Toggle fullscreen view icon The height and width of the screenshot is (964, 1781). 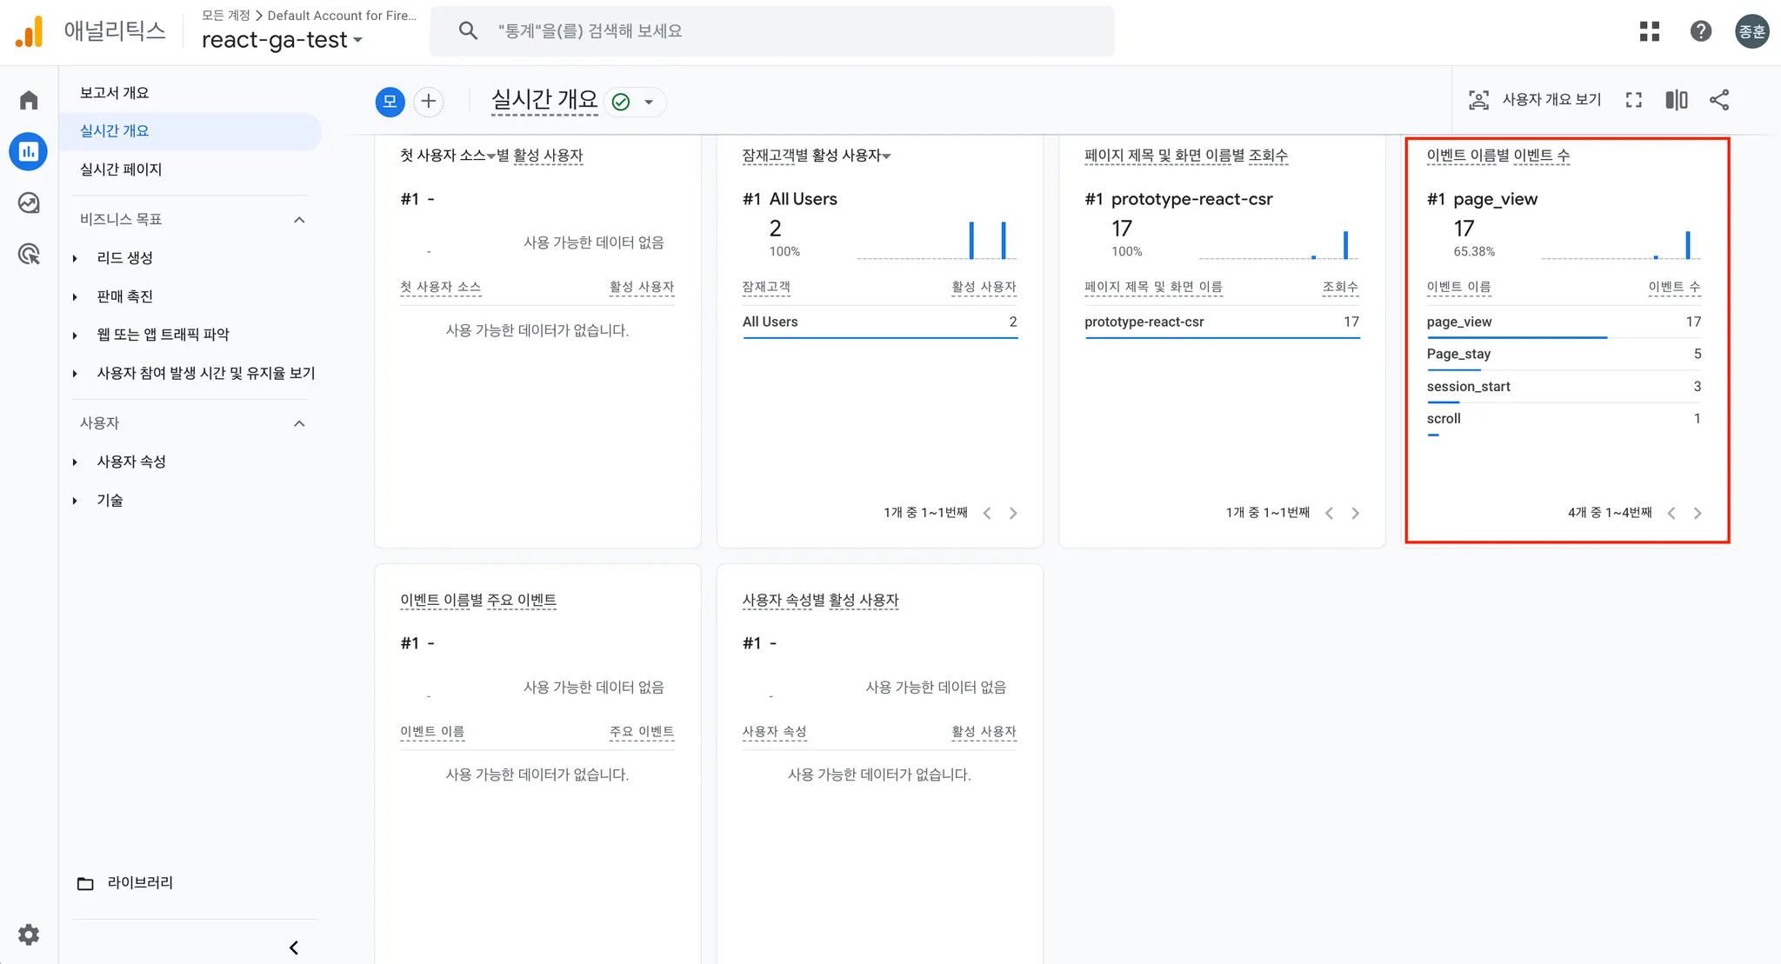click(1633, 100)
